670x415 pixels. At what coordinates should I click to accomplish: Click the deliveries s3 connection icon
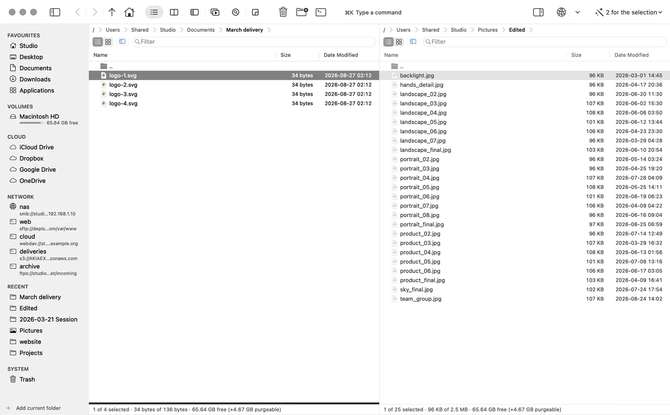pyautogui.click(x=13, y=251)
